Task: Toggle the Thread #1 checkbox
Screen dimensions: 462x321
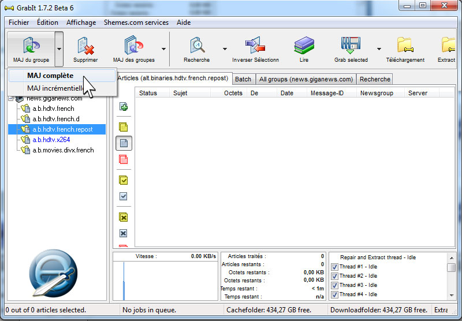Action: [x=334, y=267]
